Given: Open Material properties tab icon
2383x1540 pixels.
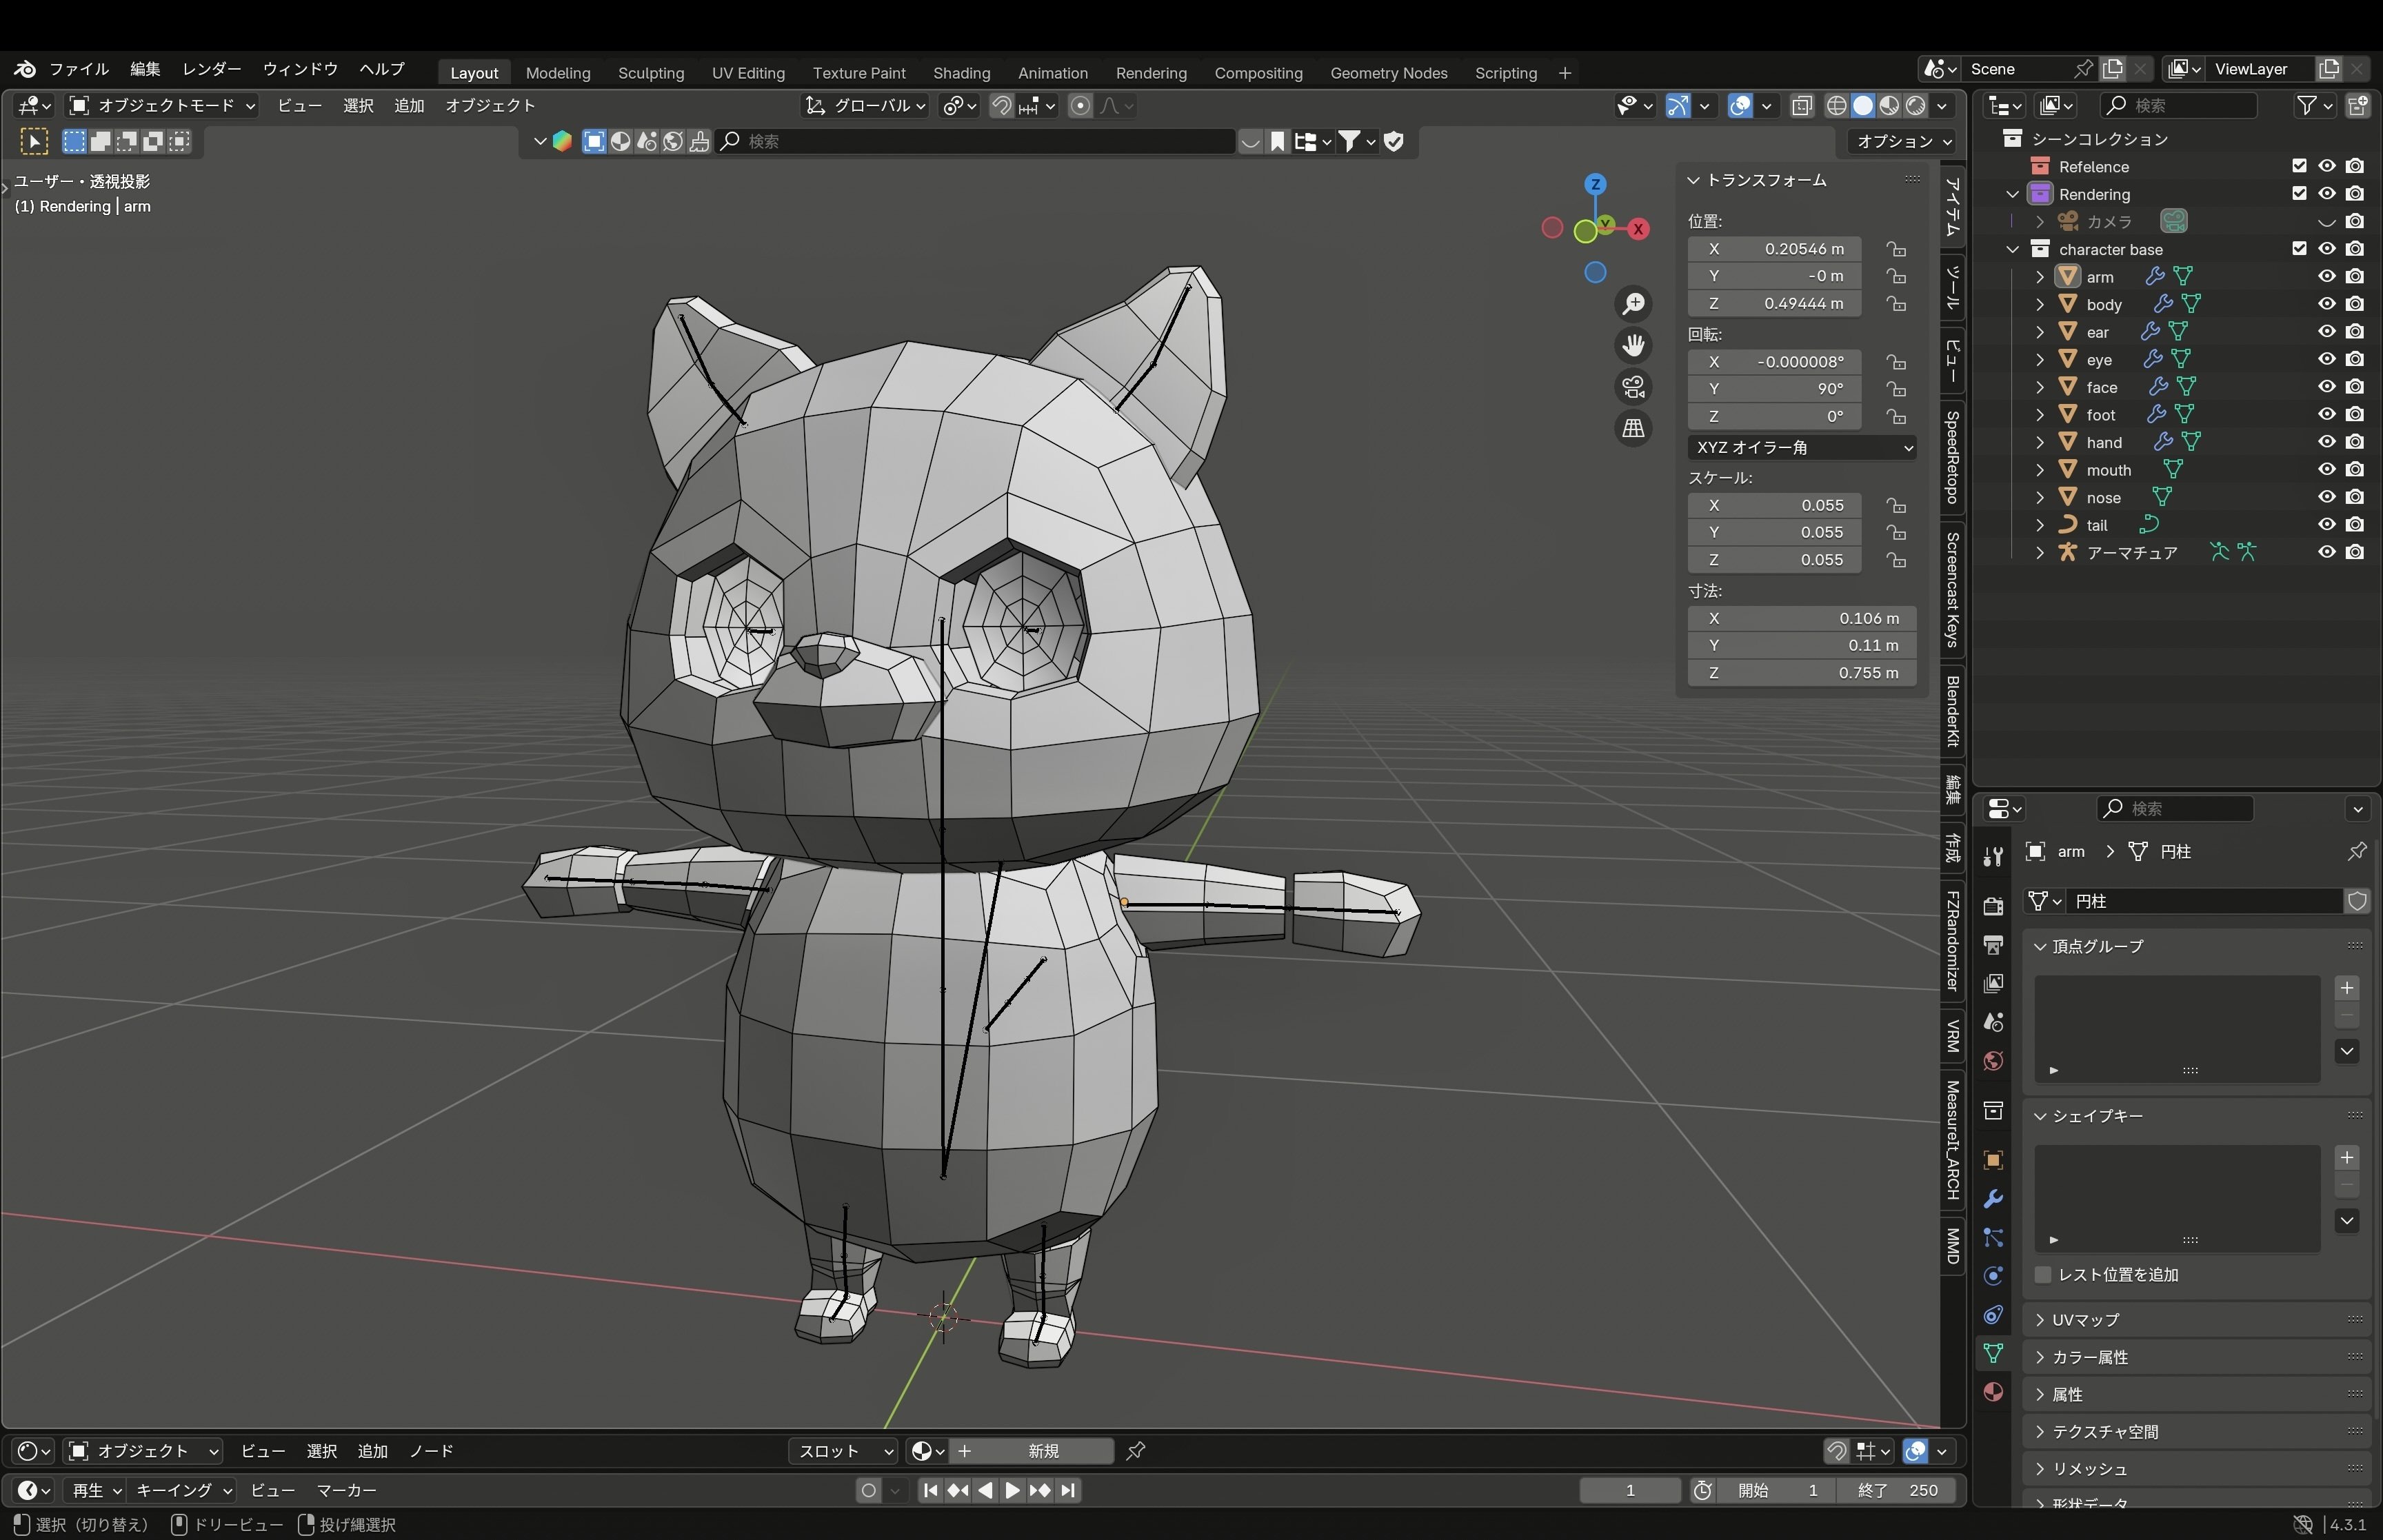Looking at the screenshot, I should pyautogui.click(x=1993, y=1392).
